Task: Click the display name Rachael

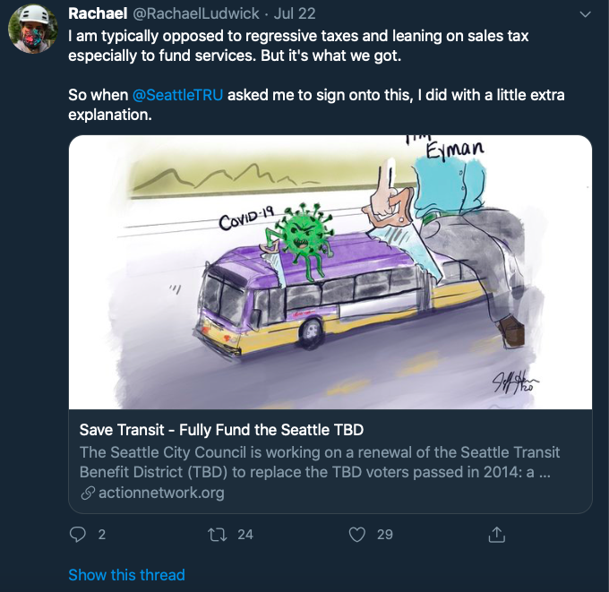Action: (x=98, y=14)
